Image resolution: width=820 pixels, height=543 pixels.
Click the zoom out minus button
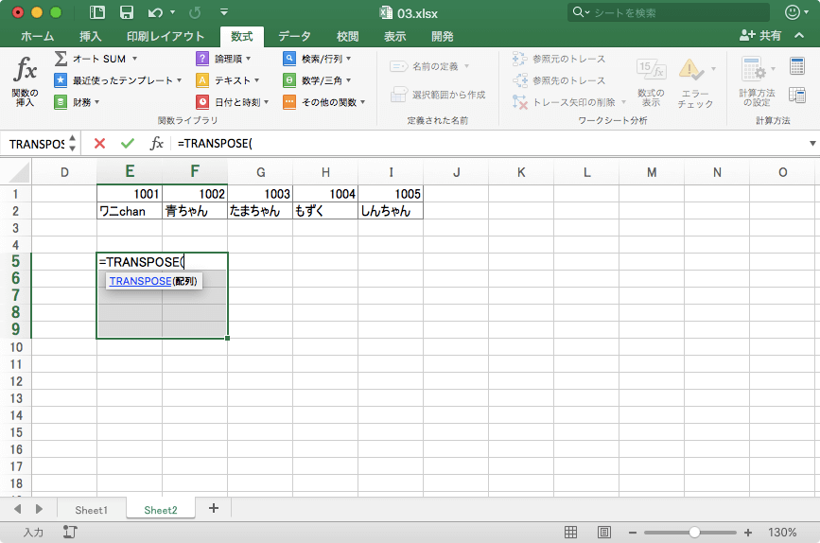point(632,533)
